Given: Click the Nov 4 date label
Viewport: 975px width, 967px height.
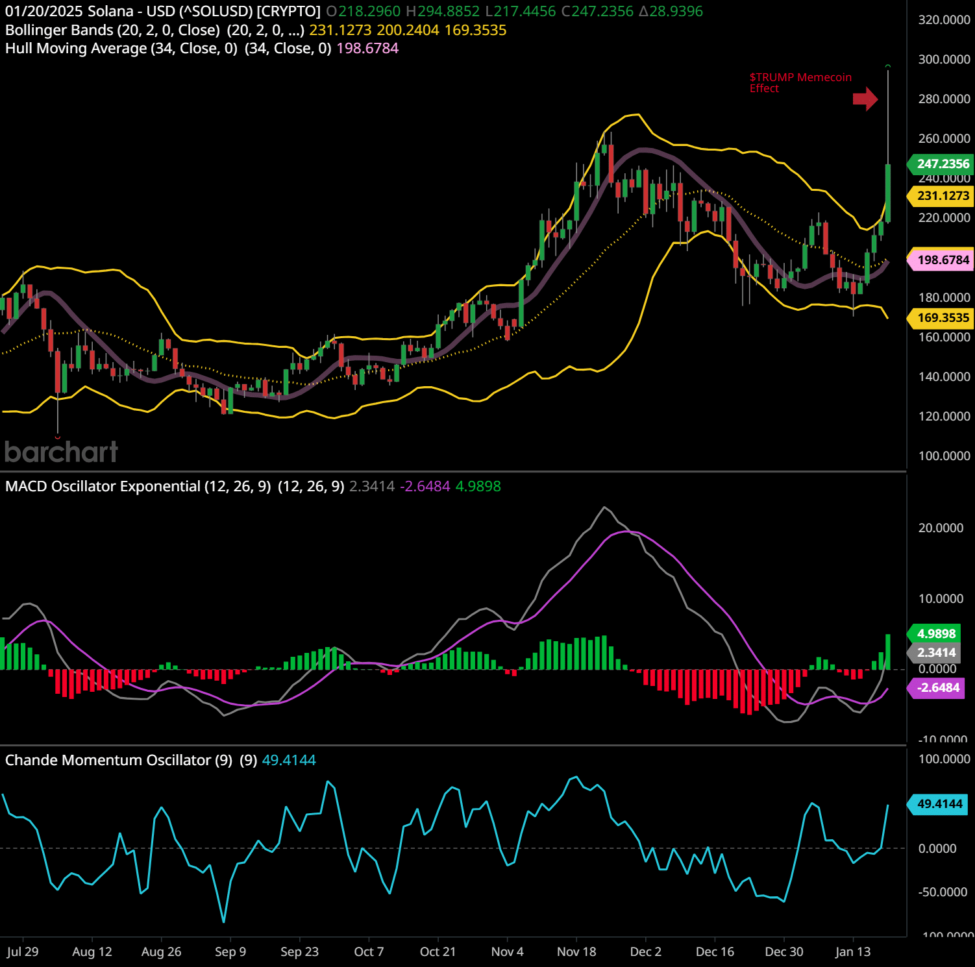Looking at the screenshot, I should tap(507, 951).
